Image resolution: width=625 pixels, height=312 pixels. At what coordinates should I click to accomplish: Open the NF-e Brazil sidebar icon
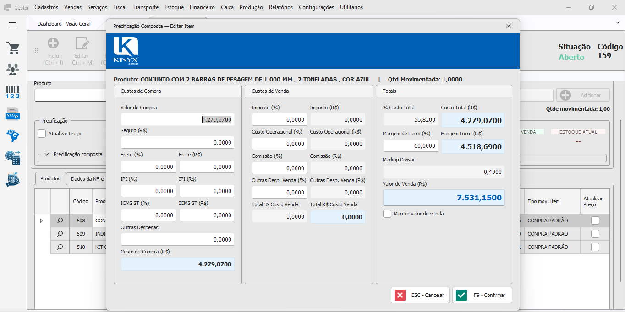[x=13, y=135]
